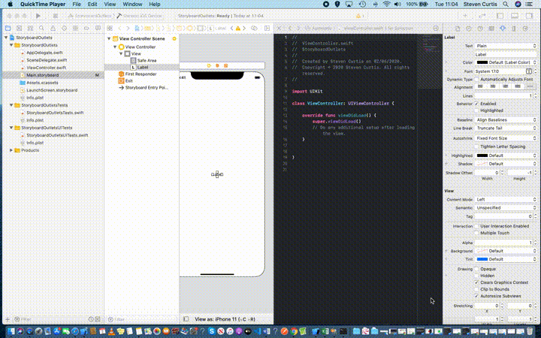This screenshot has width=541, height=338.
Task: Open the Autoshrink dropdown Fixed Font Size
Action: (x=506, y=138)
